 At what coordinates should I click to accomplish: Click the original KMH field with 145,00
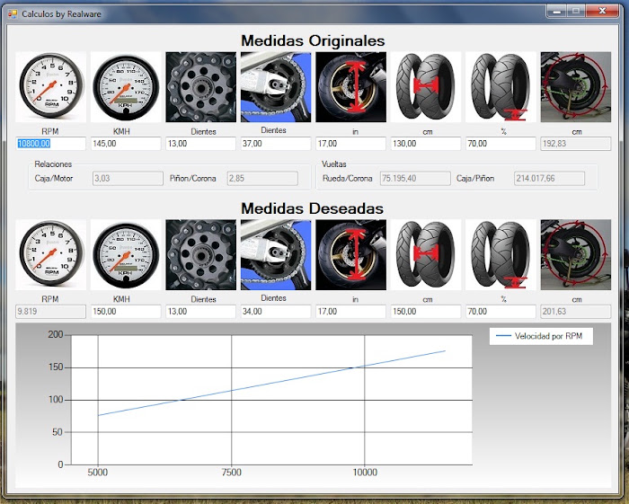(x=126, y=144)
